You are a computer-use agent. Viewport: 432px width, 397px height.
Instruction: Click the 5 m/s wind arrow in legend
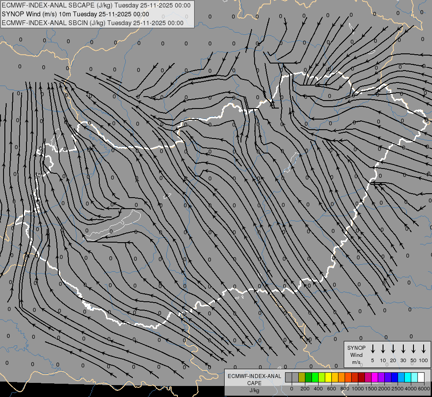pos(373,349)
